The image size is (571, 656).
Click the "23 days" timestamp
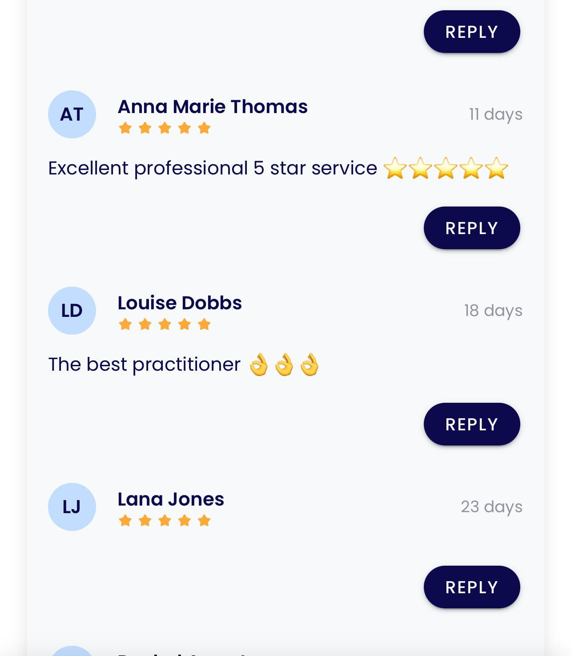[491, 507]
